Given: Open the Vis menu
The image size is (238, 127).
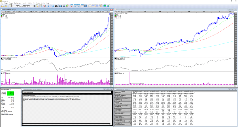Looking at the screenshot, I should pos(34,3).
